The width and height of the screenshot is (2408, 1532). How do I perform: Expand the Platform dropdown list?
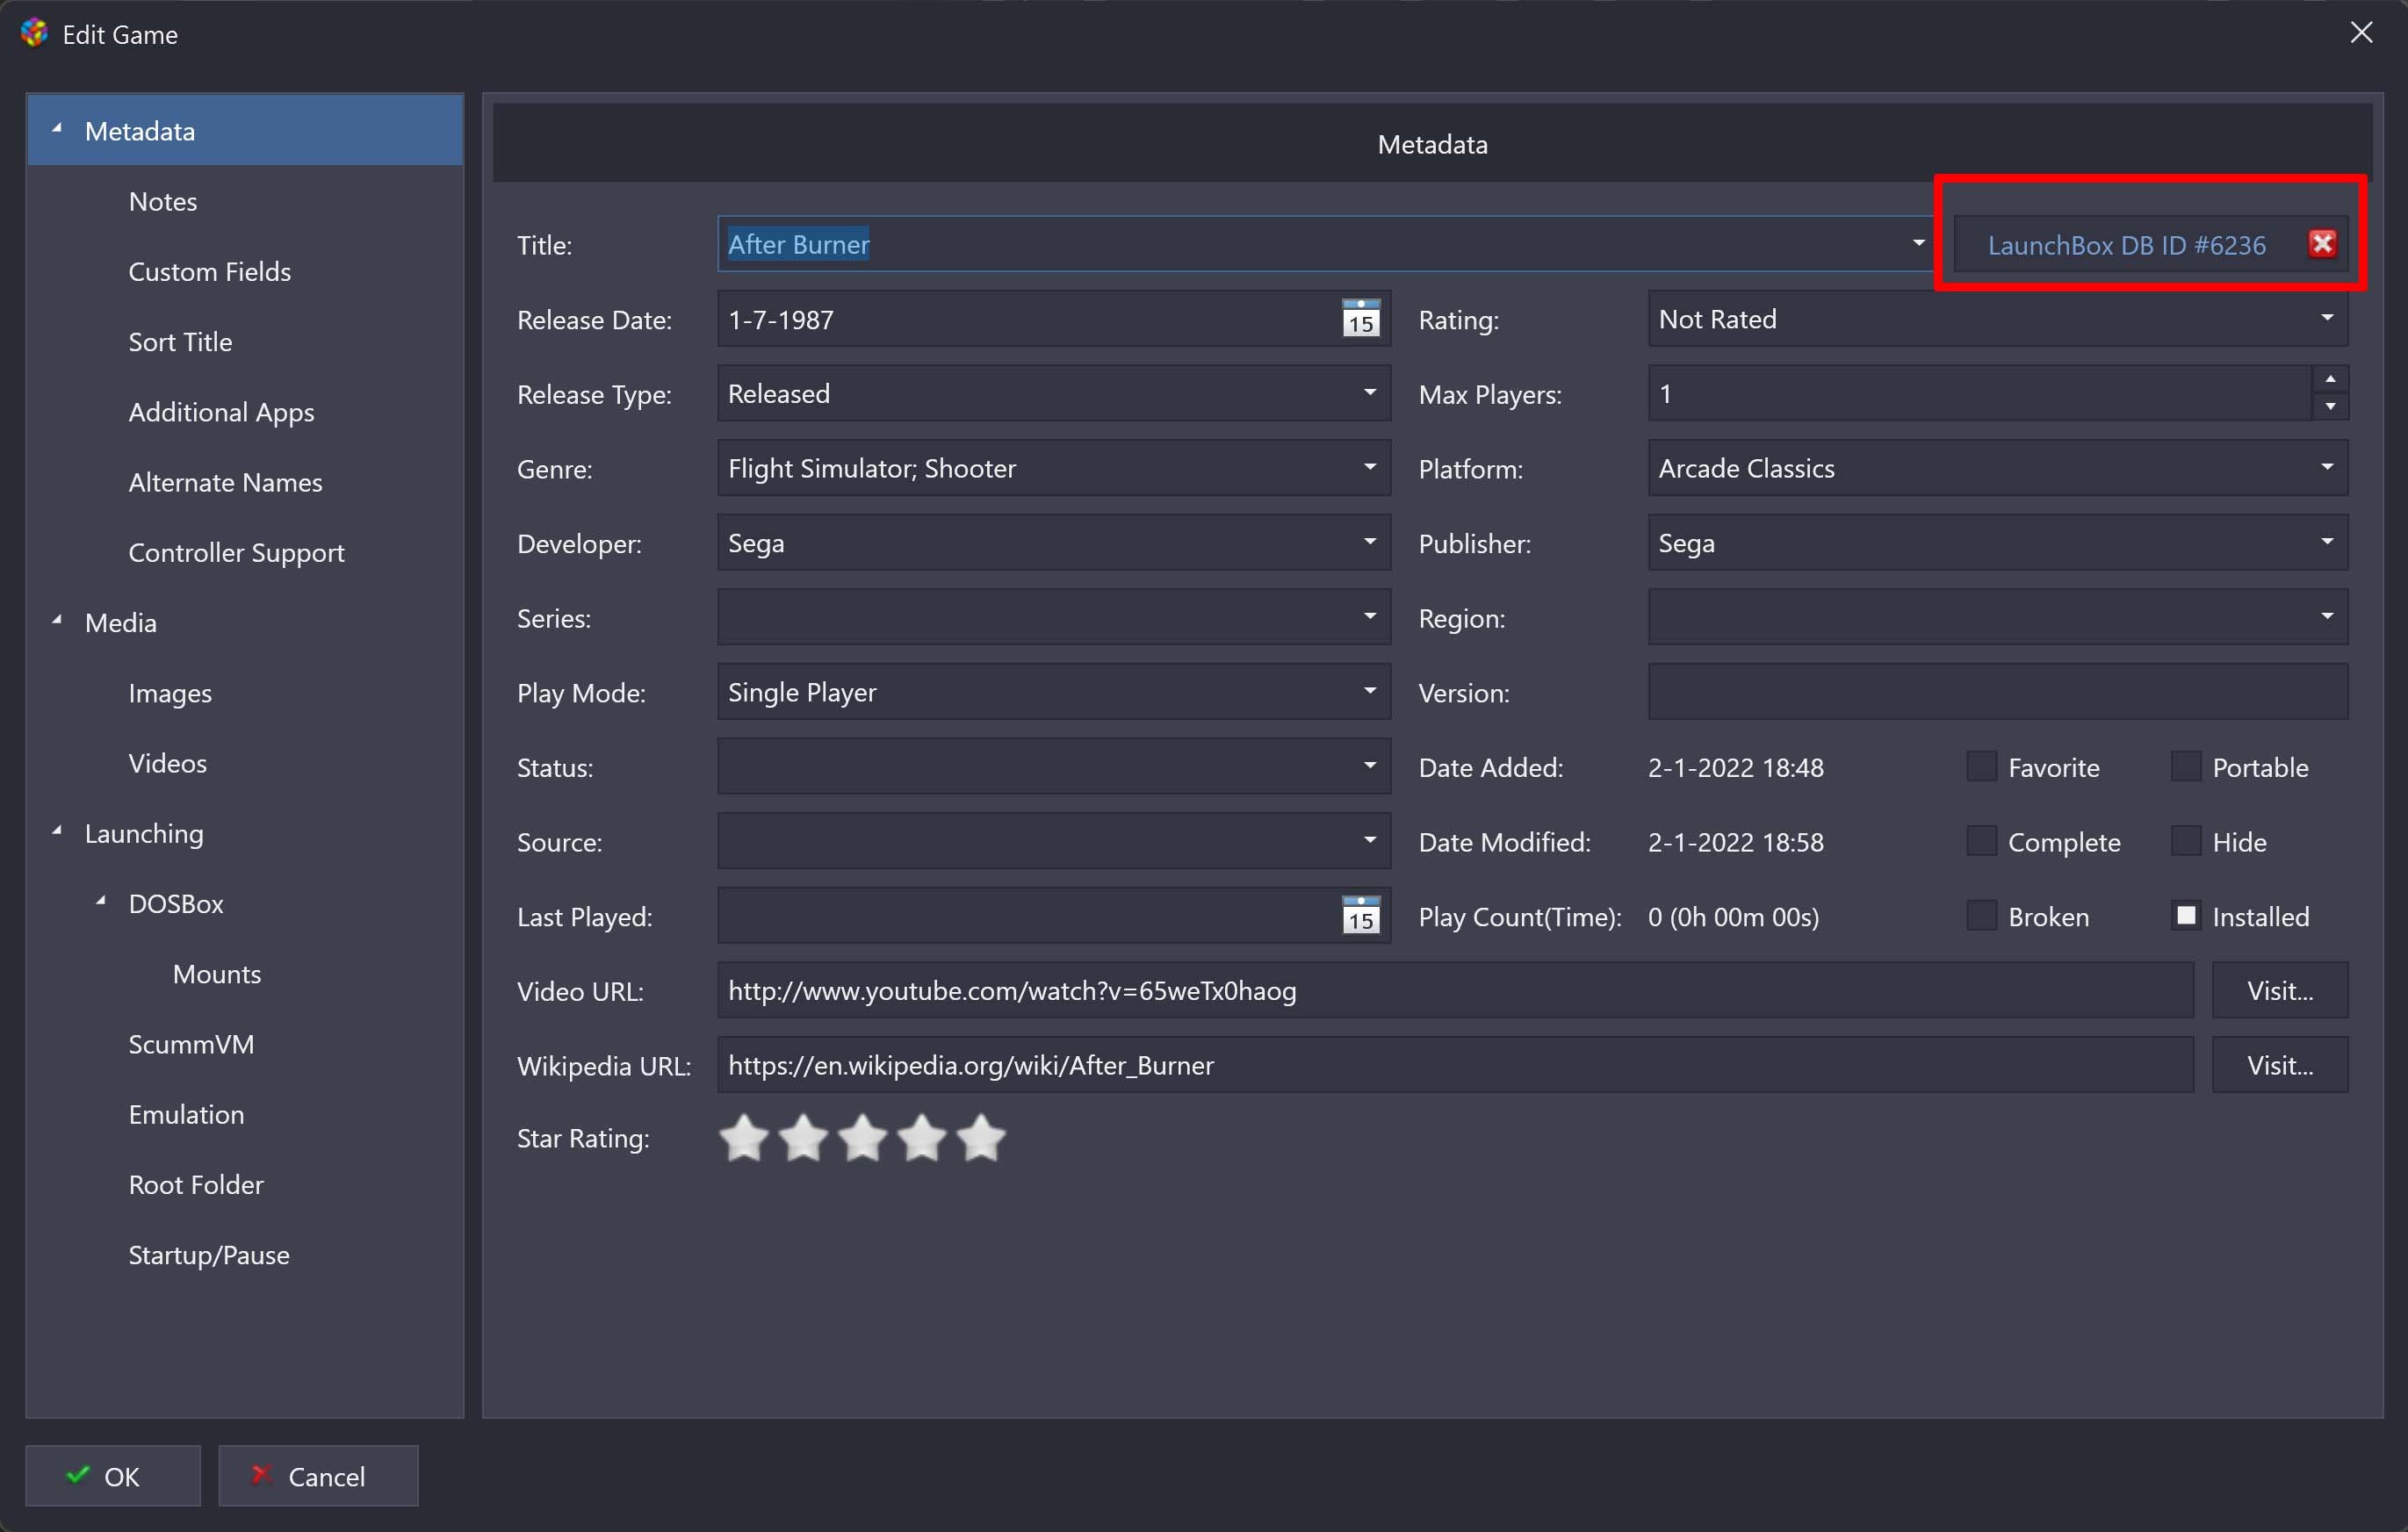[2326, 468]
